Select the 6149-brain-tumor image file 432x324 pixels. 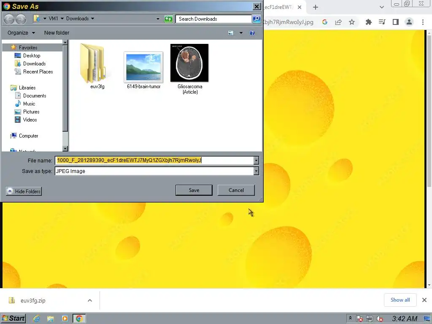point(143,70)
